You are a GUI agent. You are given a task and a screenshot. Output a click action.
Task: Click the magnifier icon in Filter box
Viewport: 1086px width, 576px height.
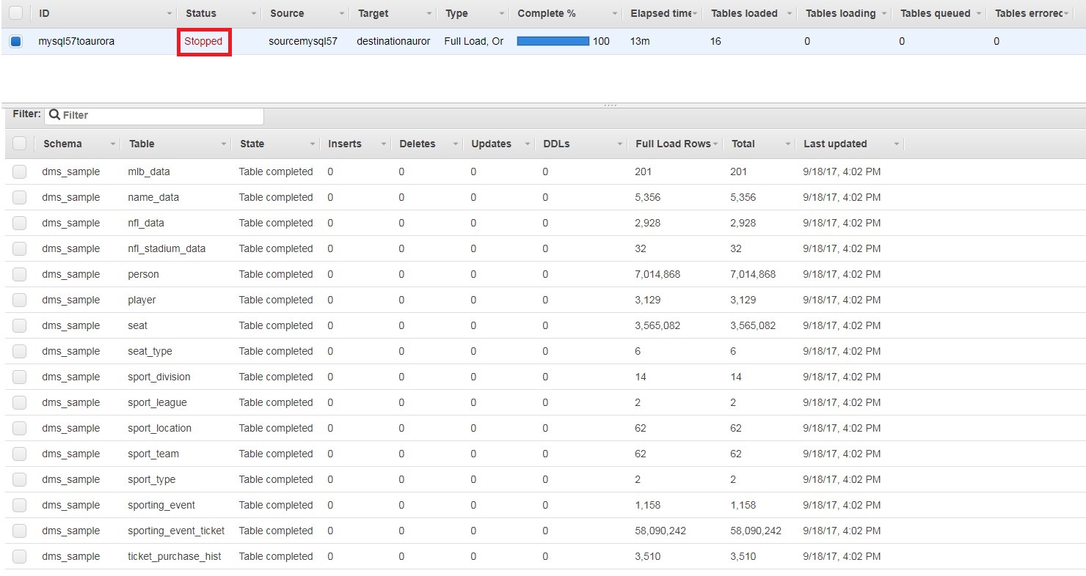pyautogui.click(x=54, y=115)
